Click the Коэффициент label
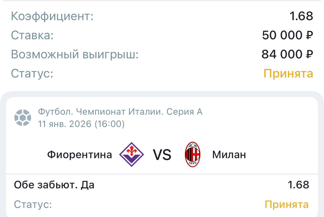The height and width of the screenshot is (217, 324). [52, 16]
